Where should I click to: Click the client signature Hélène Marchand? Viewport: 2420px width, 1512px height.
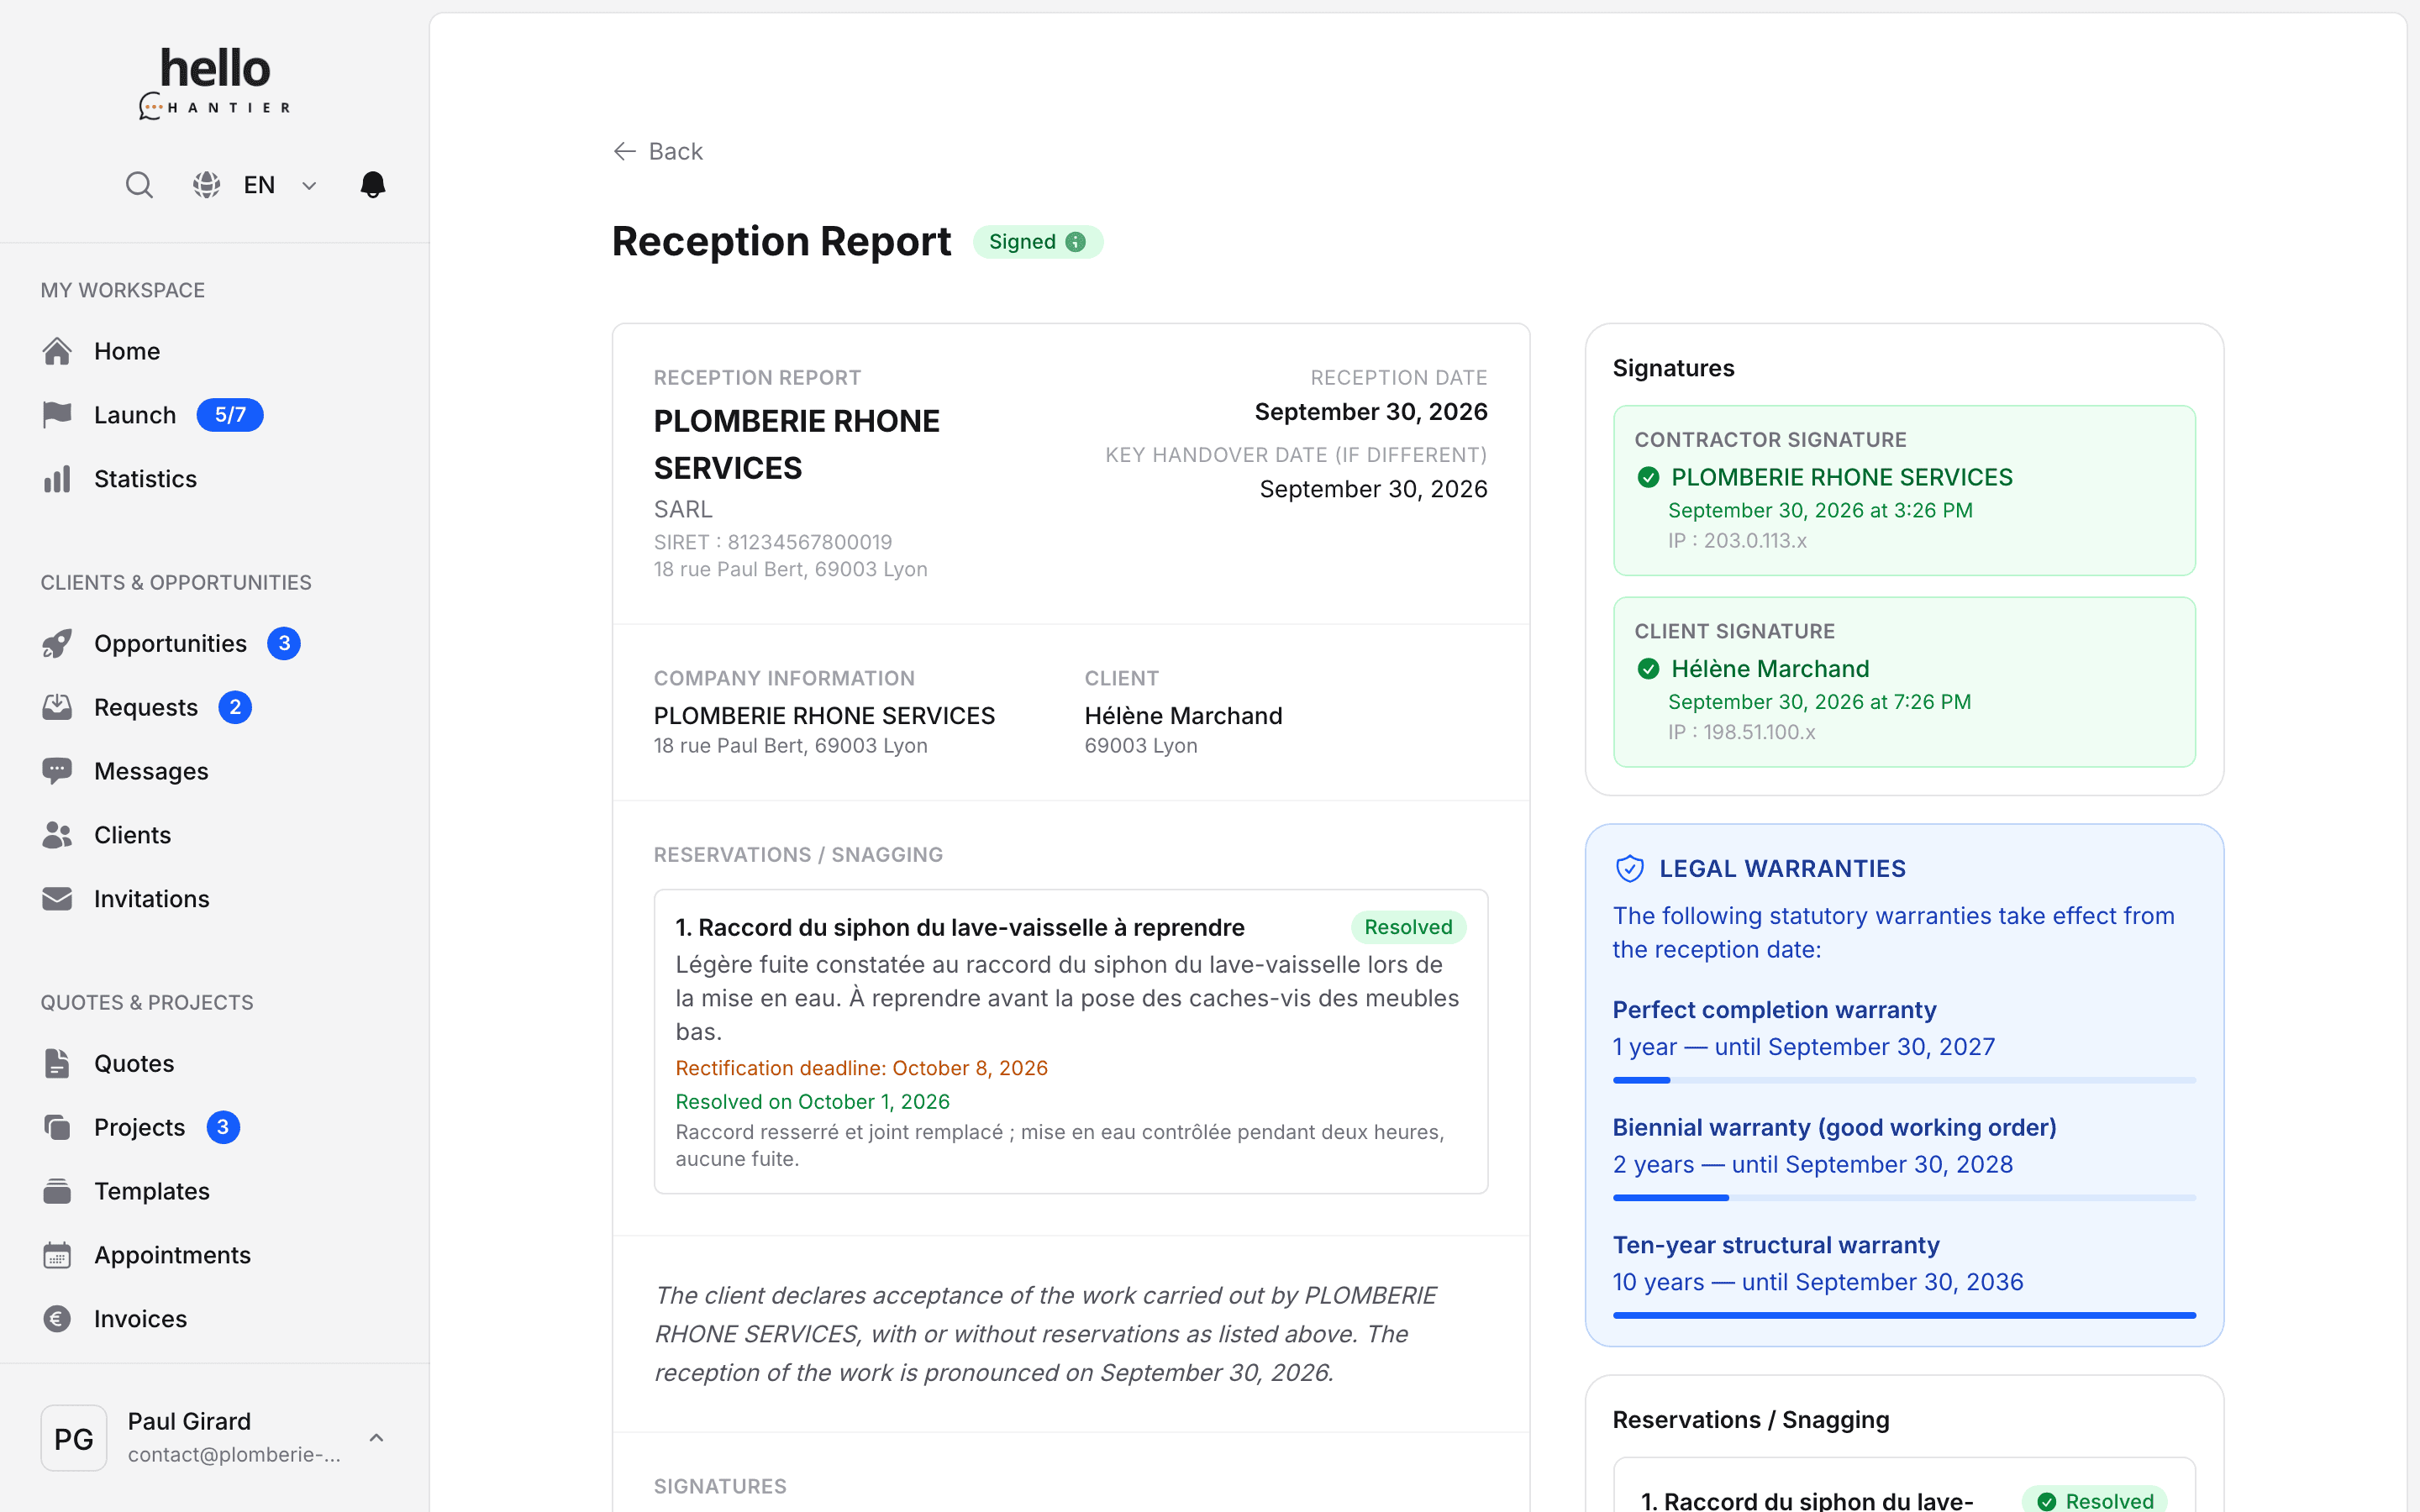(1770, 669)
